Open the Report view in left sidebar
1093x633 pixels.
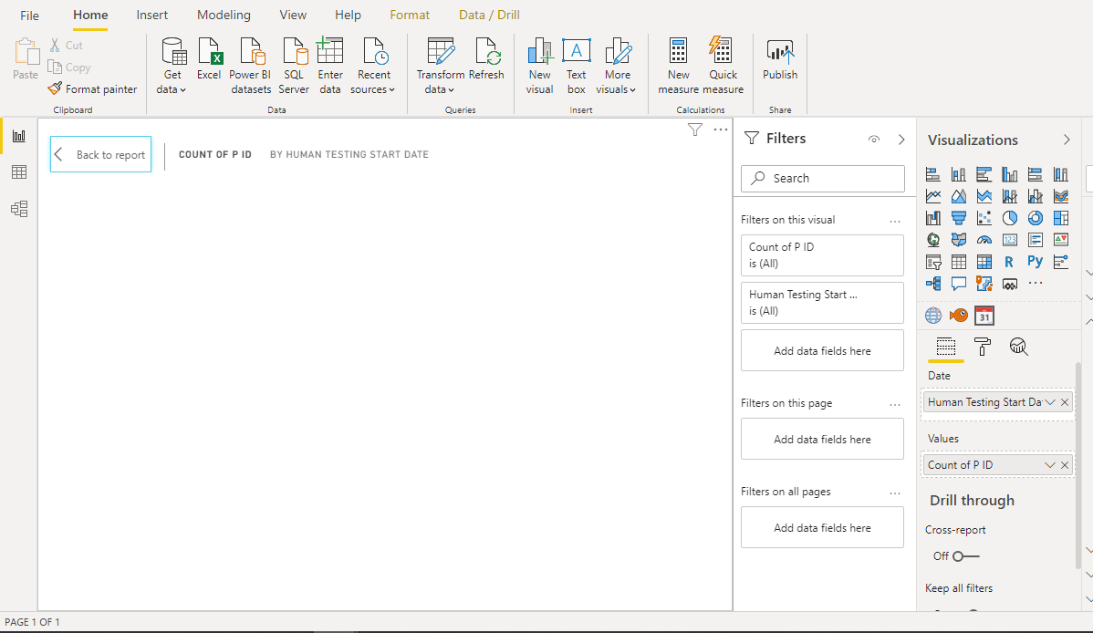pos(19,136)
